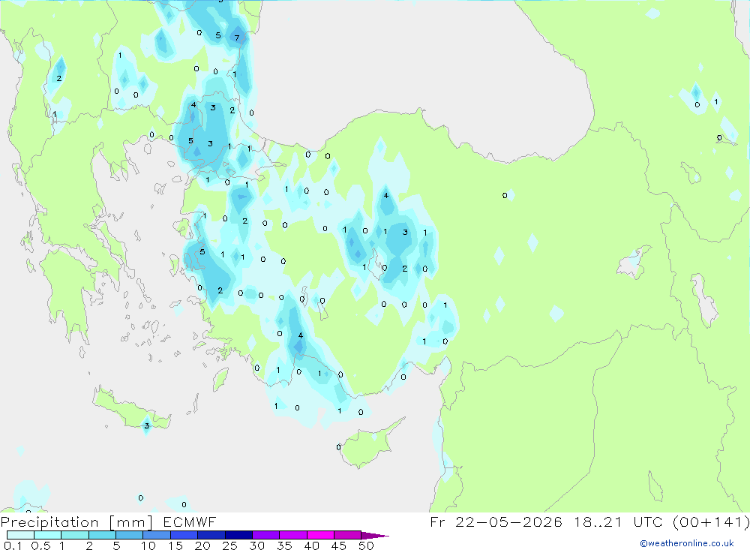Click the '45' legend scale label

(339, 545)
